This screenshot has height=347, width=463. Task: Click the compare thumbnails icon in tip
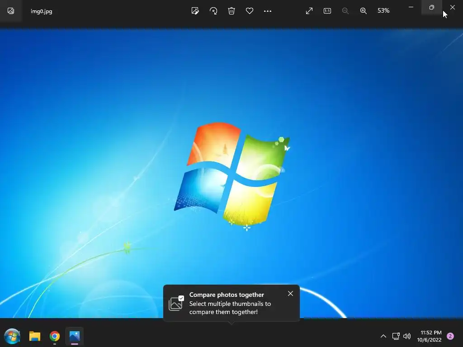(x=176, y=303)
